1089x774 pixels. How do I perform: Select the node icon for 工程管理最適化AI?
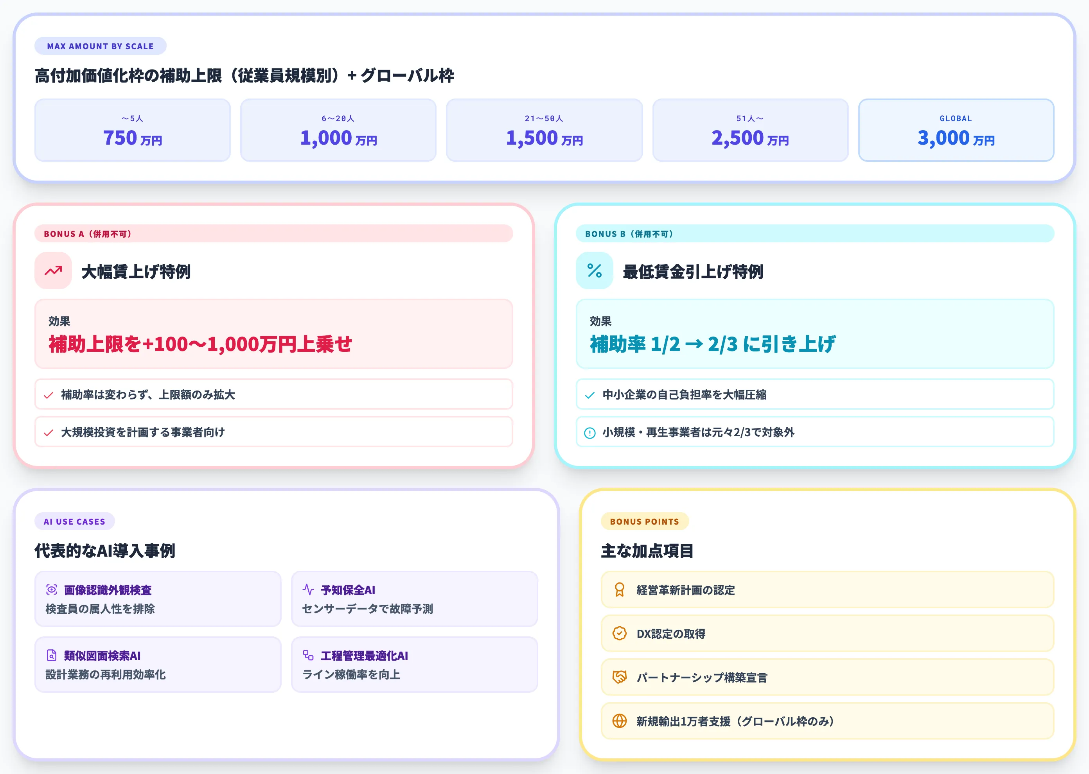309,655
